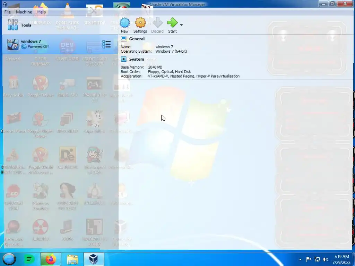Click the System section chip icon

pyautogui.click(x=124, y=59)
